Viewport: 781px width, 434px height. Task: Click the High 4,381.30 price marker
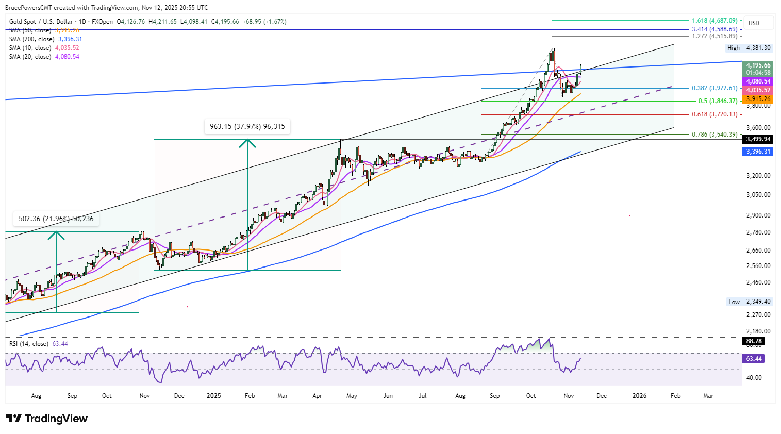click(x=749, y=48)
